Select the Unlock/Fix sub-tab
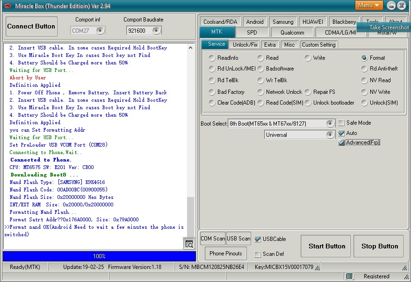The width and height of the screenshot is (411, 282). click(245, 44)
